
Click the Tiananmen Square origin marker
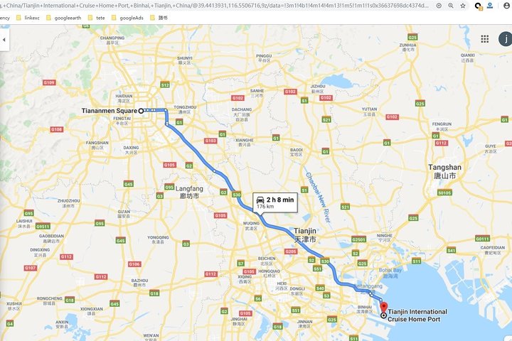click(x=141, y=111)
